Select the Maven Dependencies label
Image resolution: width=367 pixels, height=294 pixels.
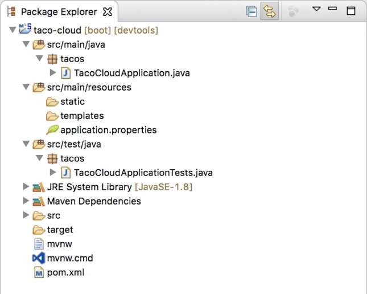pyautogui.click(x=94, y=201)
